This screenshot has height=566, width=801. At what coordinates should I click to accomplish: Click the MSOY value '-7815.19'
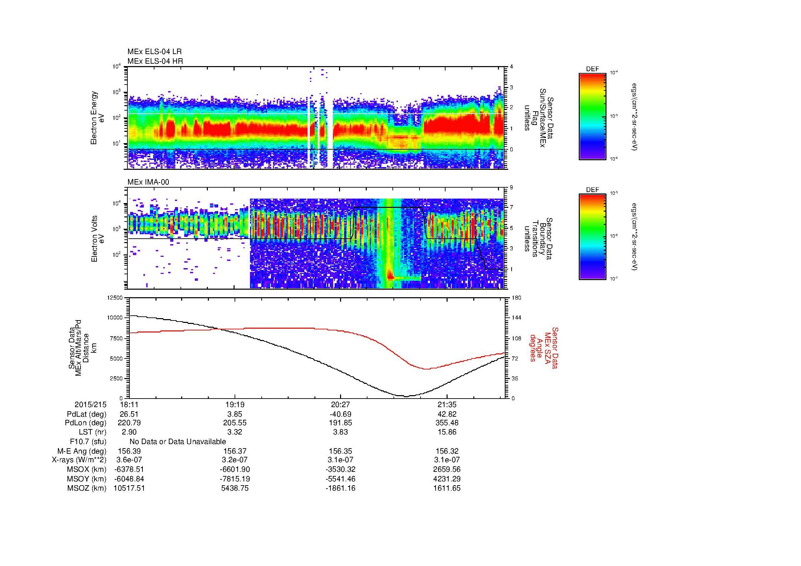tap(235, 479)
